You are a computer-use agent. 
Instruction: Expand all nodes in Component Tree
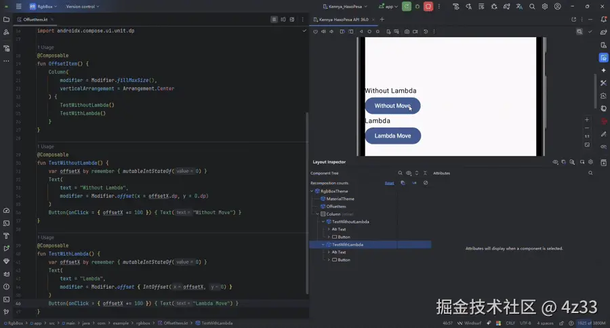[417, 173]
